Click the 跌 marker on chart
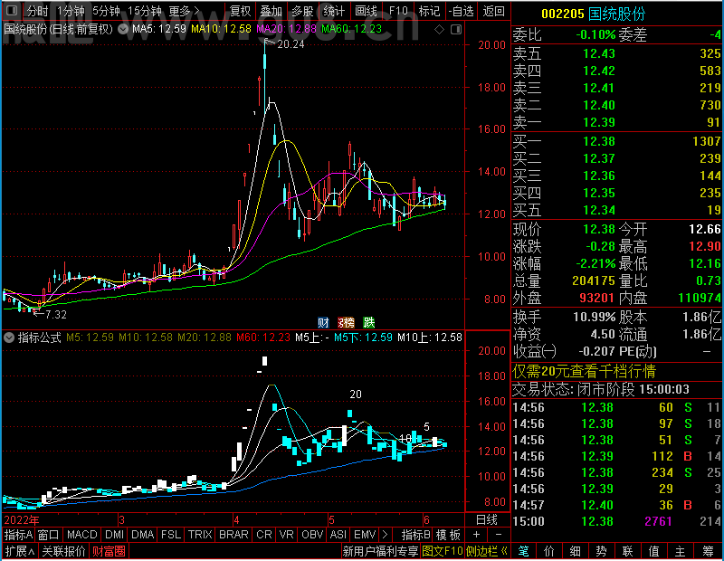The image size is (724, 561). 369,322
